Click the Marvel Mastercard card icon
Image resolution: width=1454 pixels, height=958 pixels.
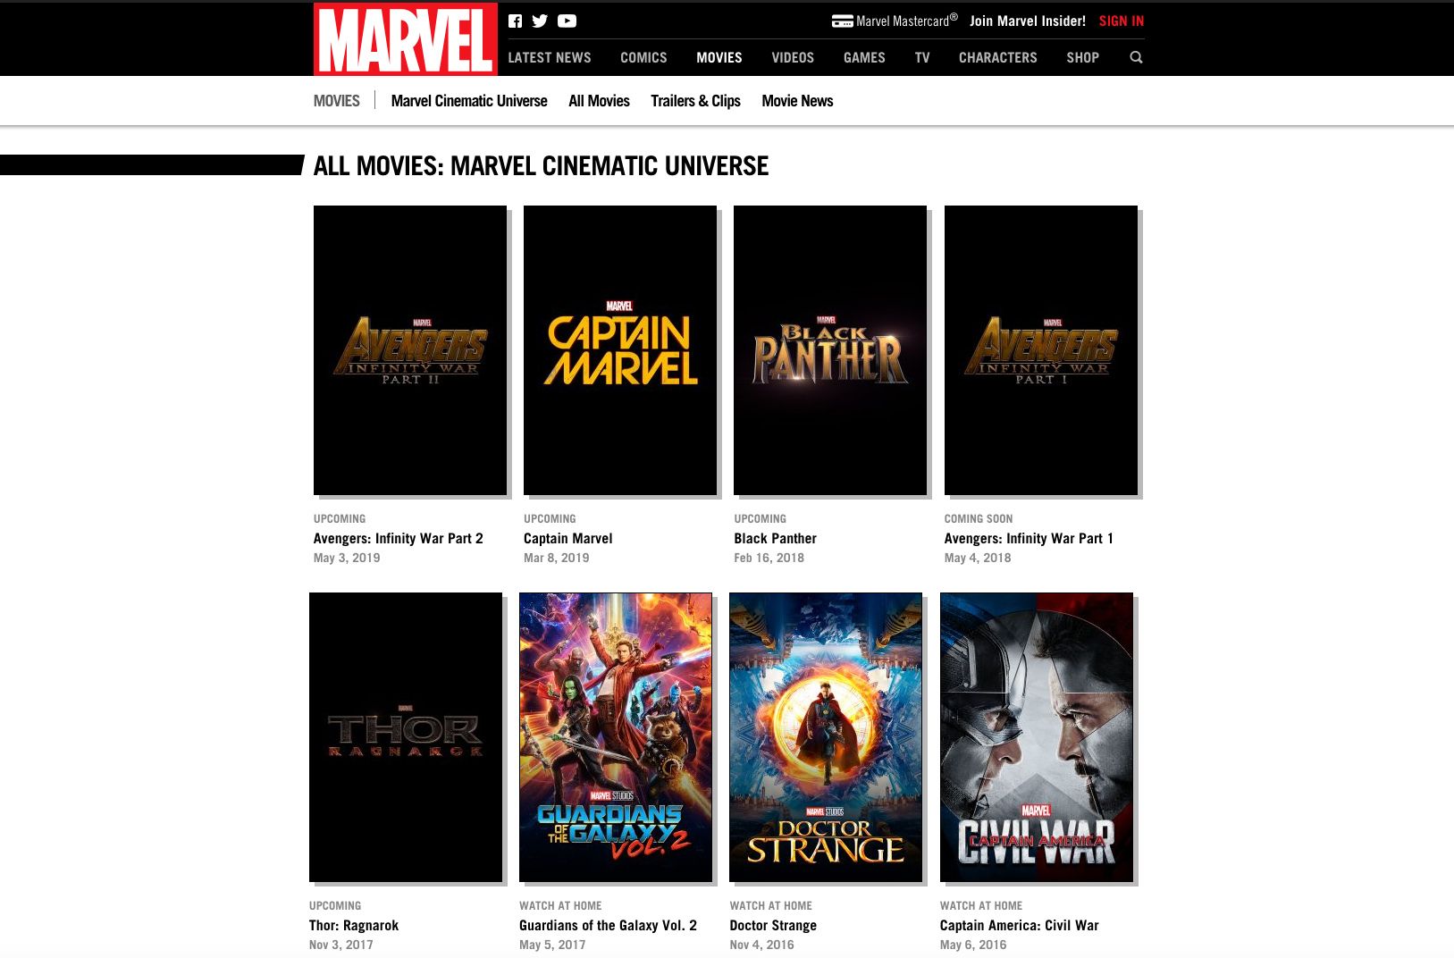coord(841,20)
